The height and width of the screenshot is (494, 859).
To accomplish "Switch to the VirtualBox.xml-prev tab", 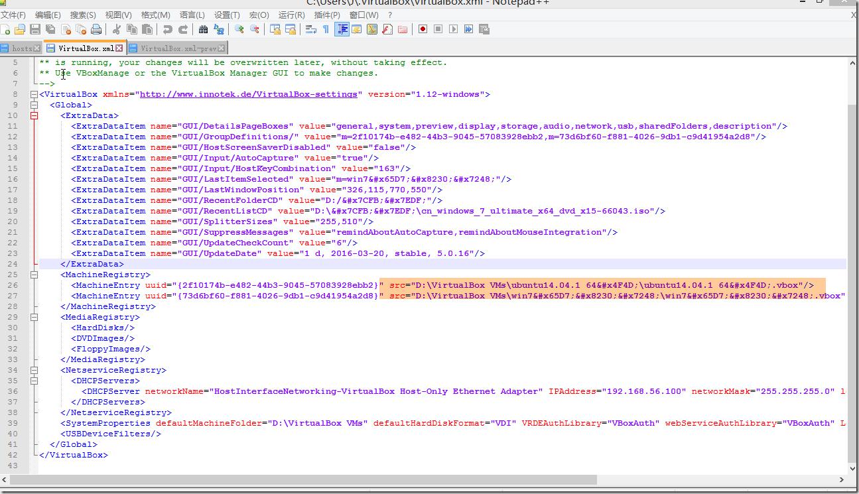I will pos(178,48).
